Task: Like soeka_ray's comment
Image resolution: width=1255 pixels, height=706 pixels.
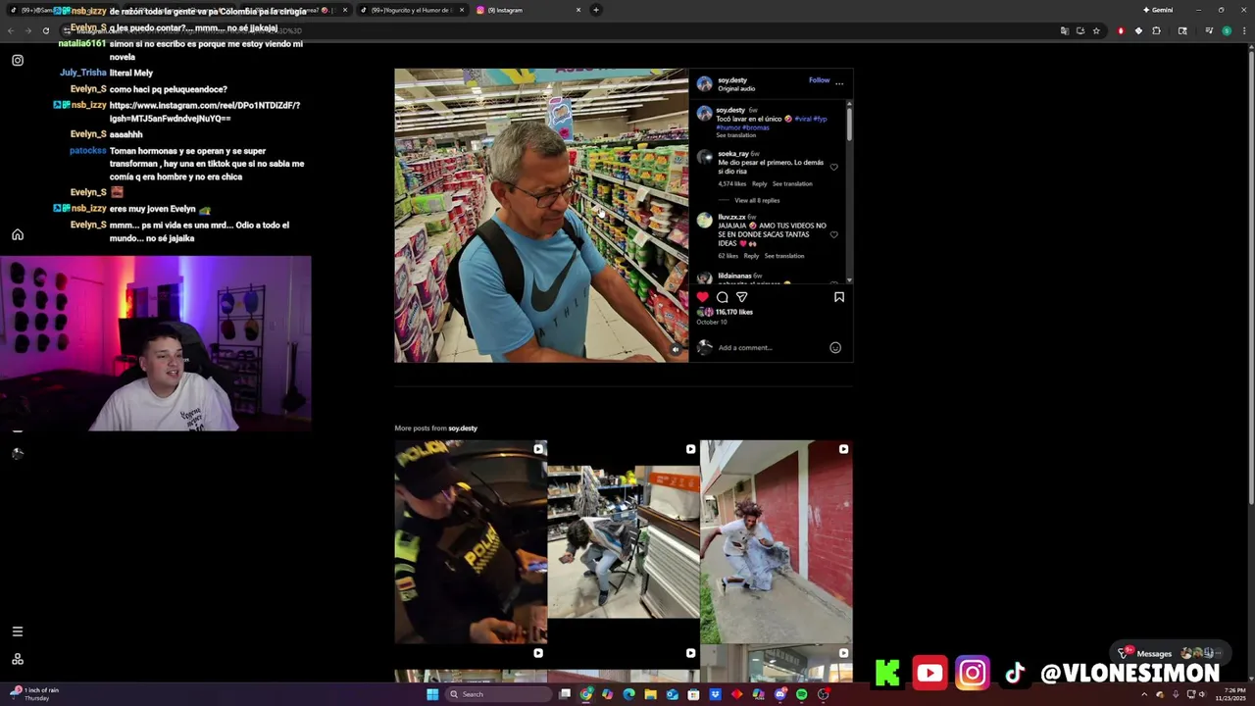Action: [x=834, y=167]
